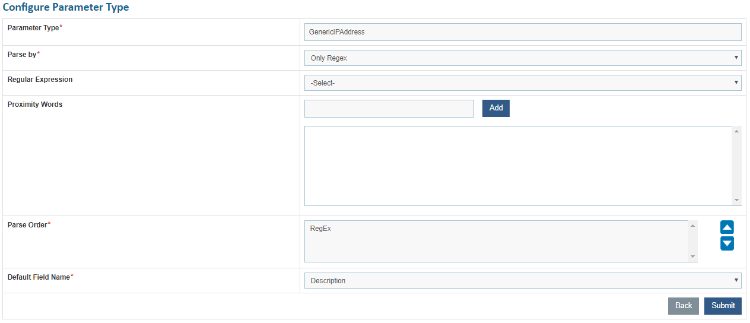Image resolution: width=750 pixels, height=323 pixels.
Task: Click the Parse Order list scroll-up arrow
Action: [692, 226]
